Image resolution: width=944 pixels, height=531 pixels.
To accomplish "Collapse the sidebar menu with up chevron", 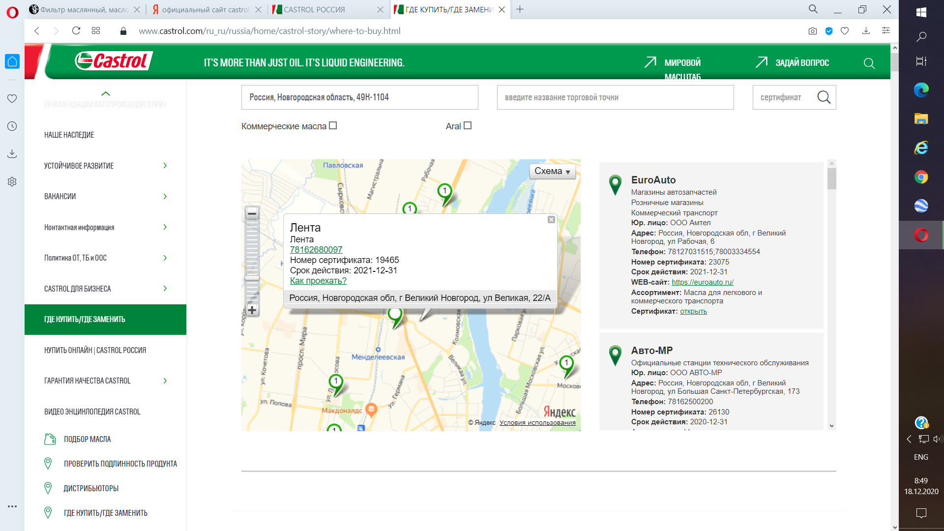I will coord(105,93).
